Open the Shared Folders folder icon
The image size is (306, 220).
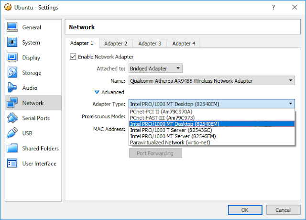(12, 148)
